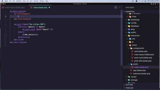Image resolution: width=160 pixels, height=90 pixels.
Task: Collapse the resources folder
Action: click(126, 35)
